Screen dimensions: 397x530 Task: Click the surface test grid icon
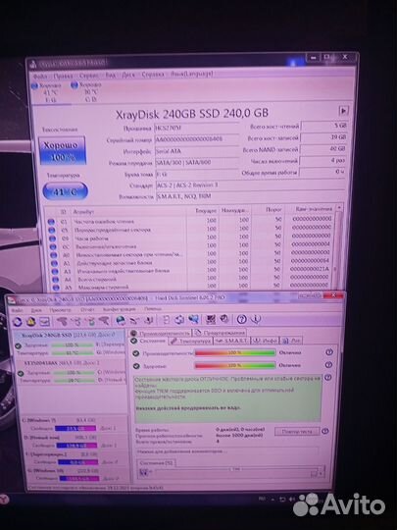click(211, 319)
